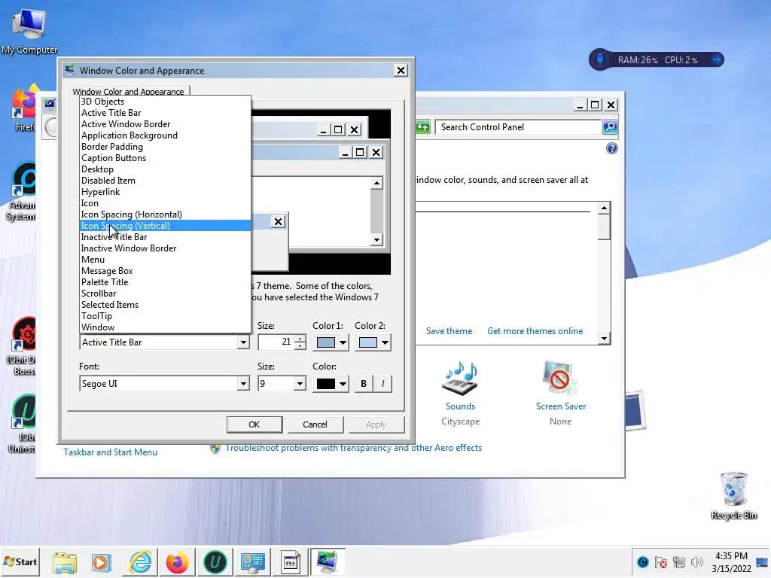Click the Action Center flag tray icon

click(x=661, y=562)
